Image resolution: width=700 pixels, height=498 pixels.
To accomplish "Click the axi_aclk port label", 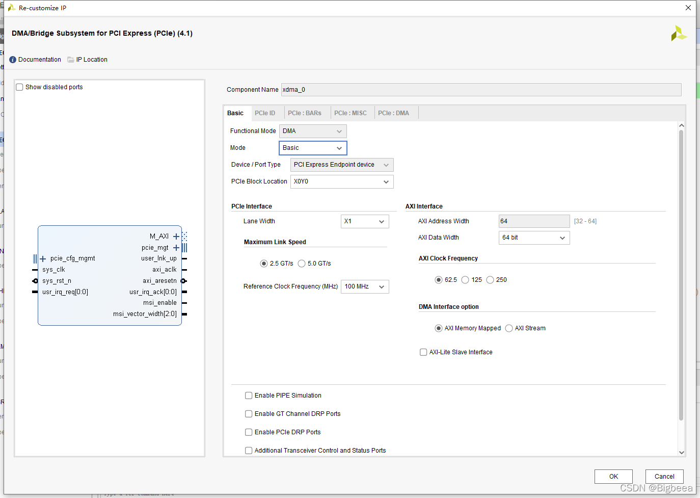I will (165, 270).
